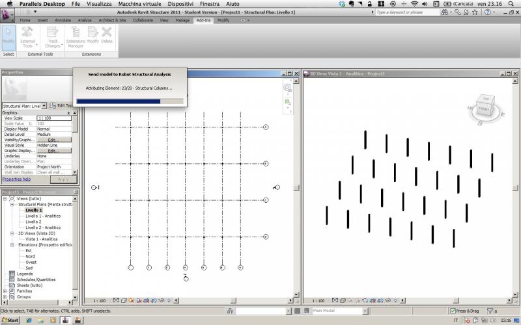
Task: Toggle the Press & Drag checkbox
Action: 453,311
